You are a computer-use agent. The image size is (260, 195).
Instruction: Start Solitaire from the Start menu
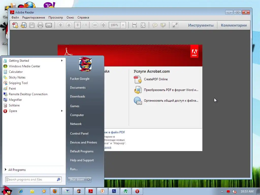click(34, 105)
